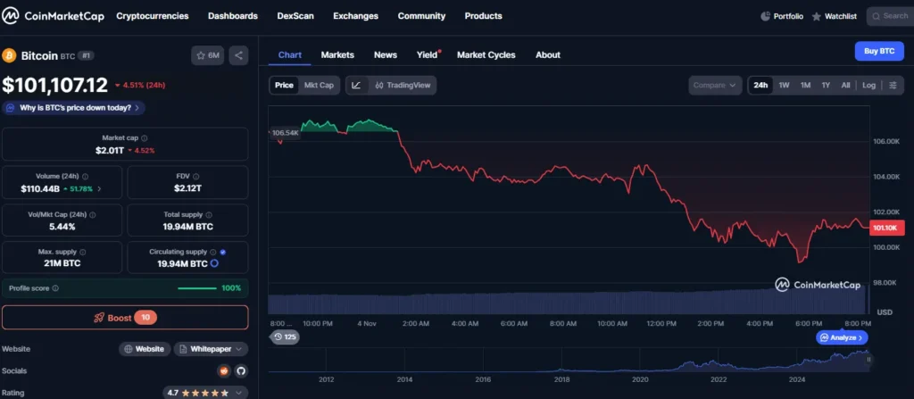Open the chart settings sliders icon

893,86
